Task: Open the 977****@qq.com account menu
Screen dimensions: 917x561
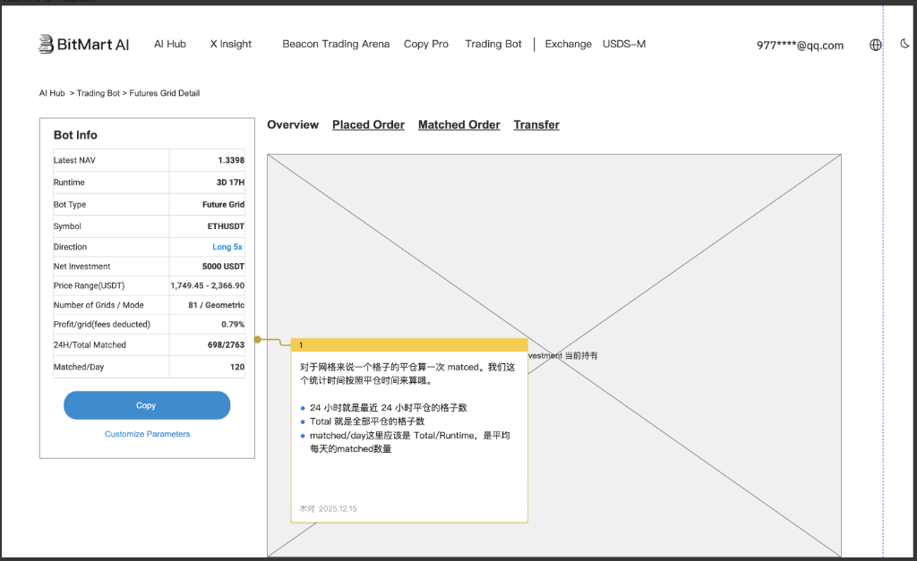Action: click(800, 46)
